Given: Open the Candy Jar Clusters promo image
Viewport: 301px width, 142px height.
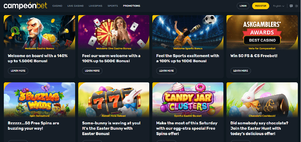Looking at the screenshot, I should click(188, 100).
